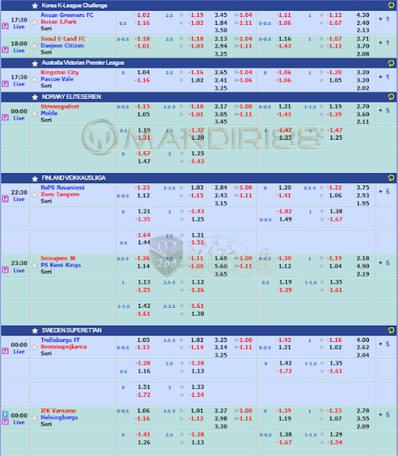Pick the 3.75 first-half 1X2 odds for RoPS Rovaniemi
The width and height of the screenshot is (398, 456).
(x=363, y=187)
